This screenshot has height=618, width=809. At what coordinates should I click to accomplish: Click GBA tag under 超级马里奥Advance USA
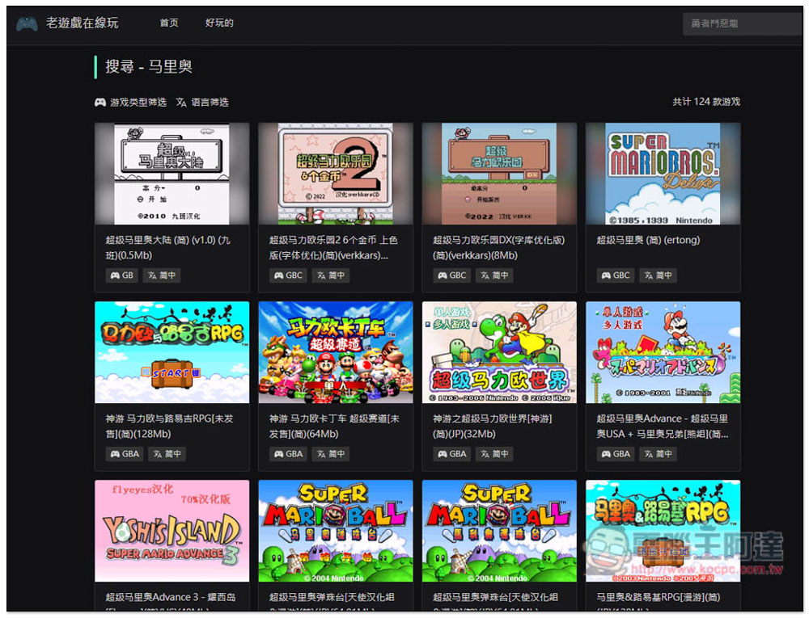point(616,454)
